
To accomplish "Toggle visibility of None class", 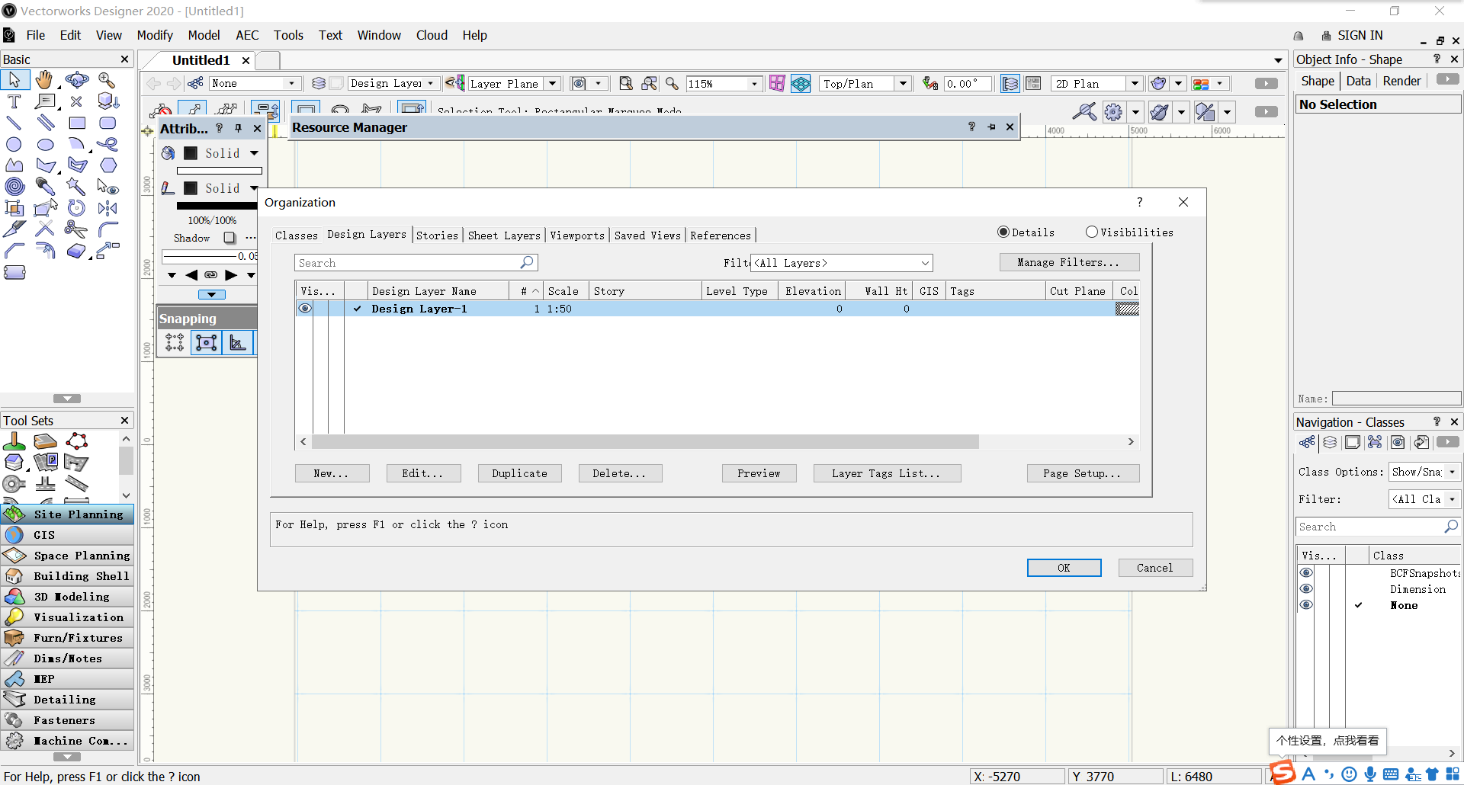I will click(1306, 605).
